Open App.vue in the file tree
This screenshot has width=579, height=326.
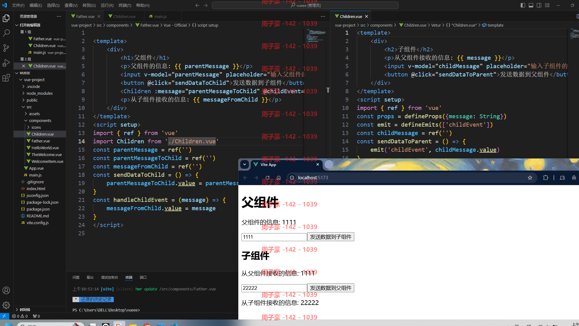pos(40,168)
